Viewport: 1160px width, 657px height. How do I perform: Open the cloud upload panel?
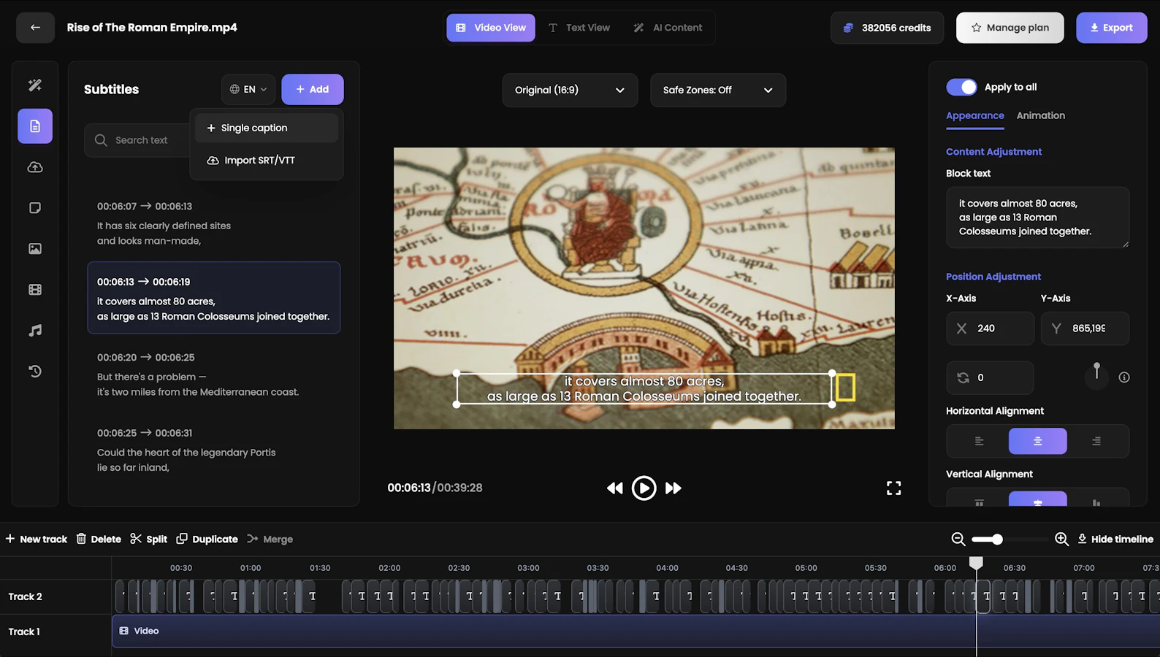coord(35,167)
